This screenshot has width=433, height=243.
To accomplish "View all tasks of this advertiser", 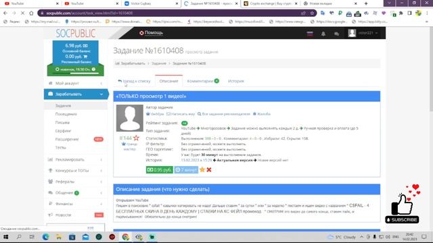I will click(224, 114).
